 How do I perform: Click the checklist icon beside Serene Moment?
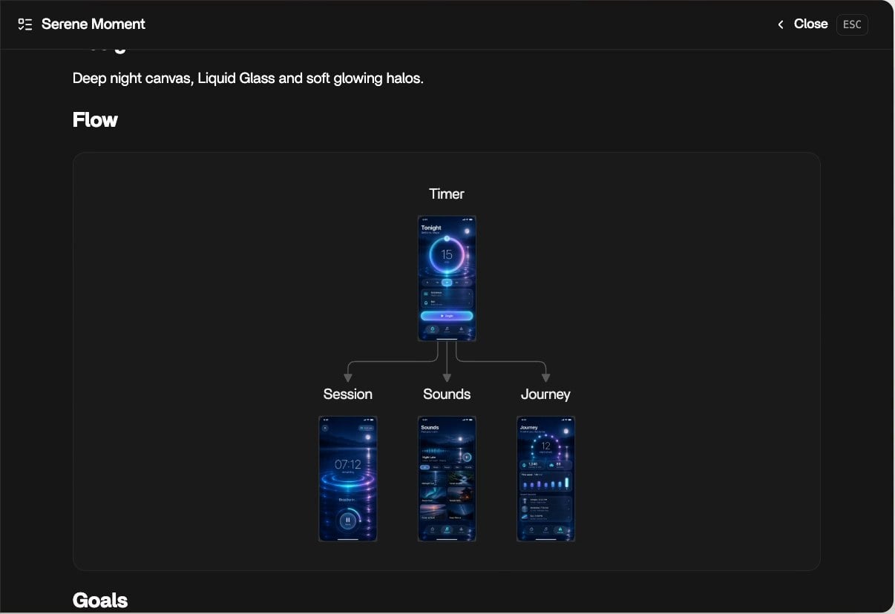[25, 24]
